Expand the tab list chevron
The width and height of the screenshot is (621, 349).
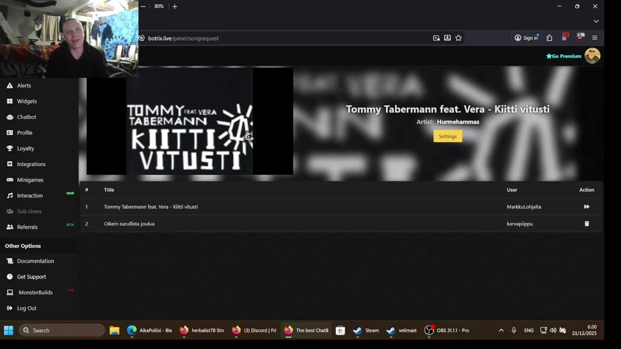(x=596, y=21)
